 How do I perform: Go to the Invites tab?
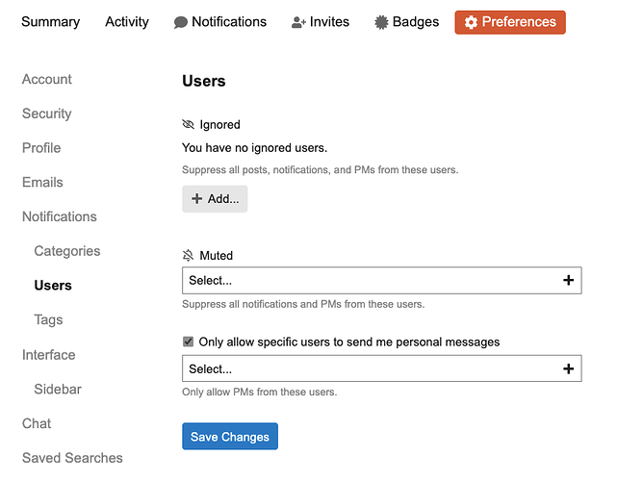coord(320,21)
